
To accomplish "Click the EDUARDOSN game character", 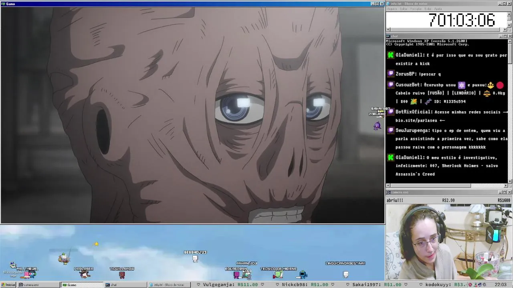I will pyautogui.click(x=236, y=274).
